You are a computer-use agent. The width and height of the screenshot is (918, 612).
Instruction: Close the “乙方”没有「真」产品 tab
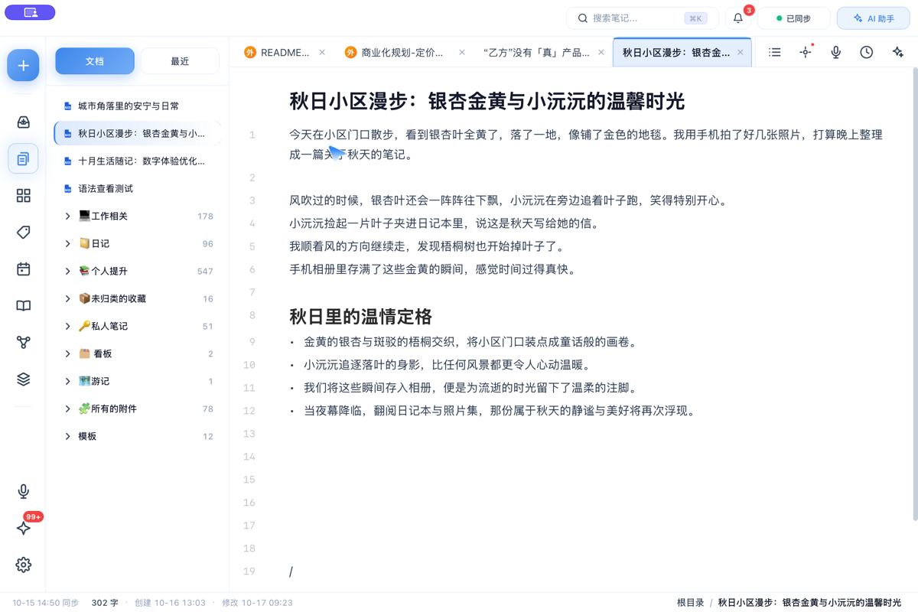click(601, 53)
